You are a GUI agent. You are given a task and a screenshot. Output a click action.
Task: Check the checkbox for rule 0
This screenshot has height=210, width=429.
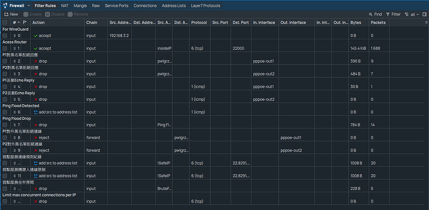coord(5,36)
